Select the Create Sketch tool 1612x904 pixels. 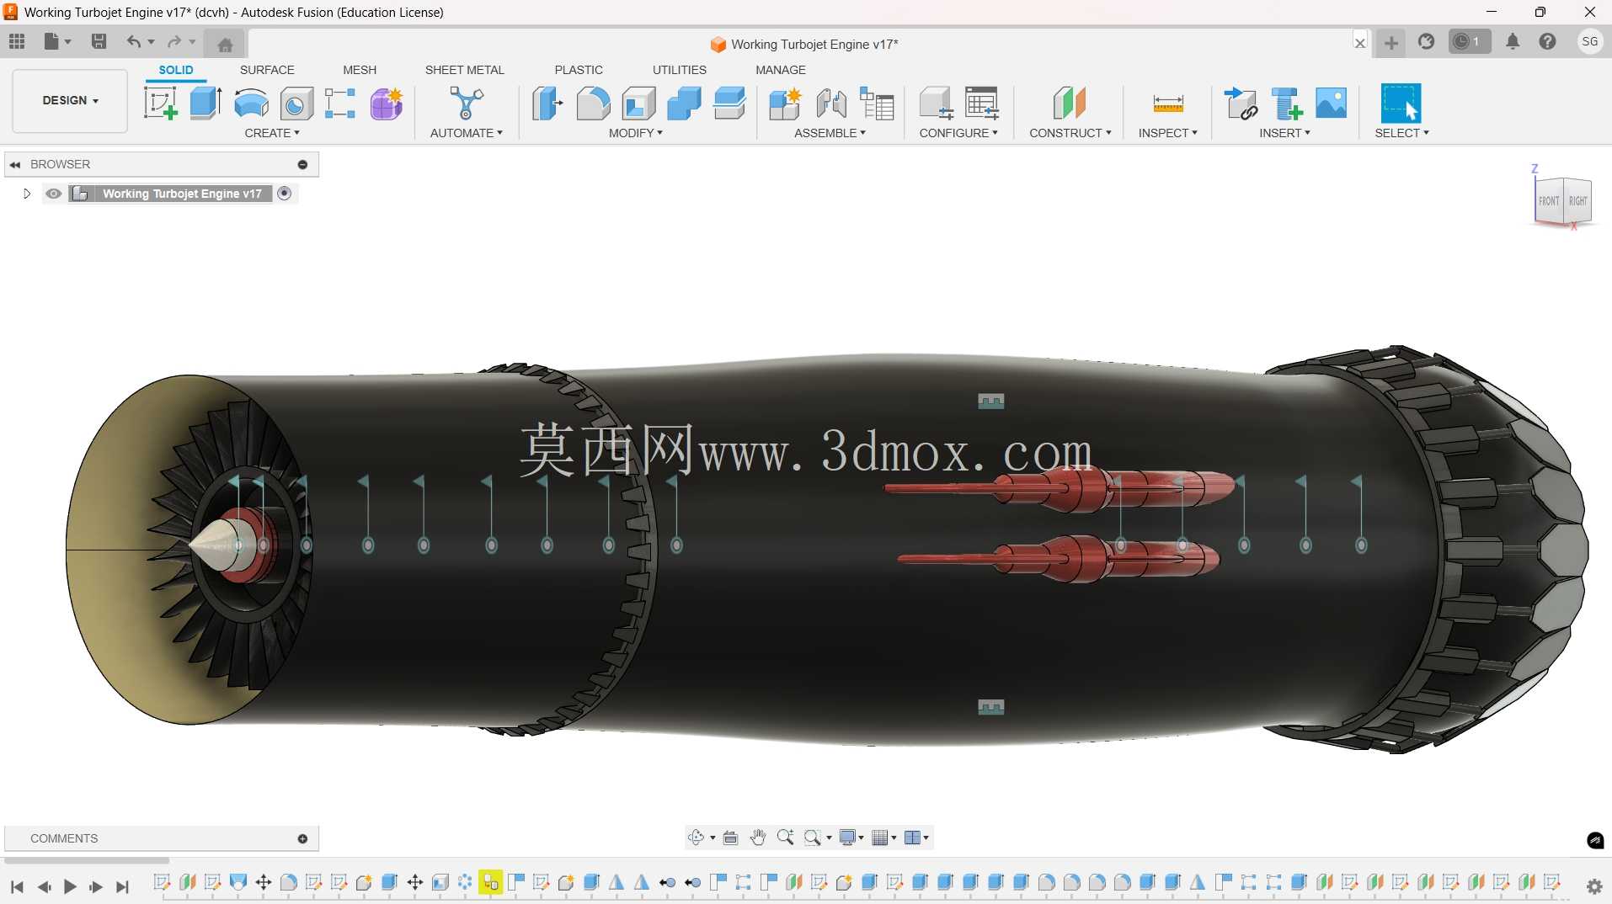tap(160, 104)
